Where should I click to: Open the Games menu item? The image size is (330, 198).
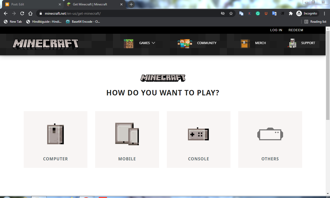[x=144, y=43]
